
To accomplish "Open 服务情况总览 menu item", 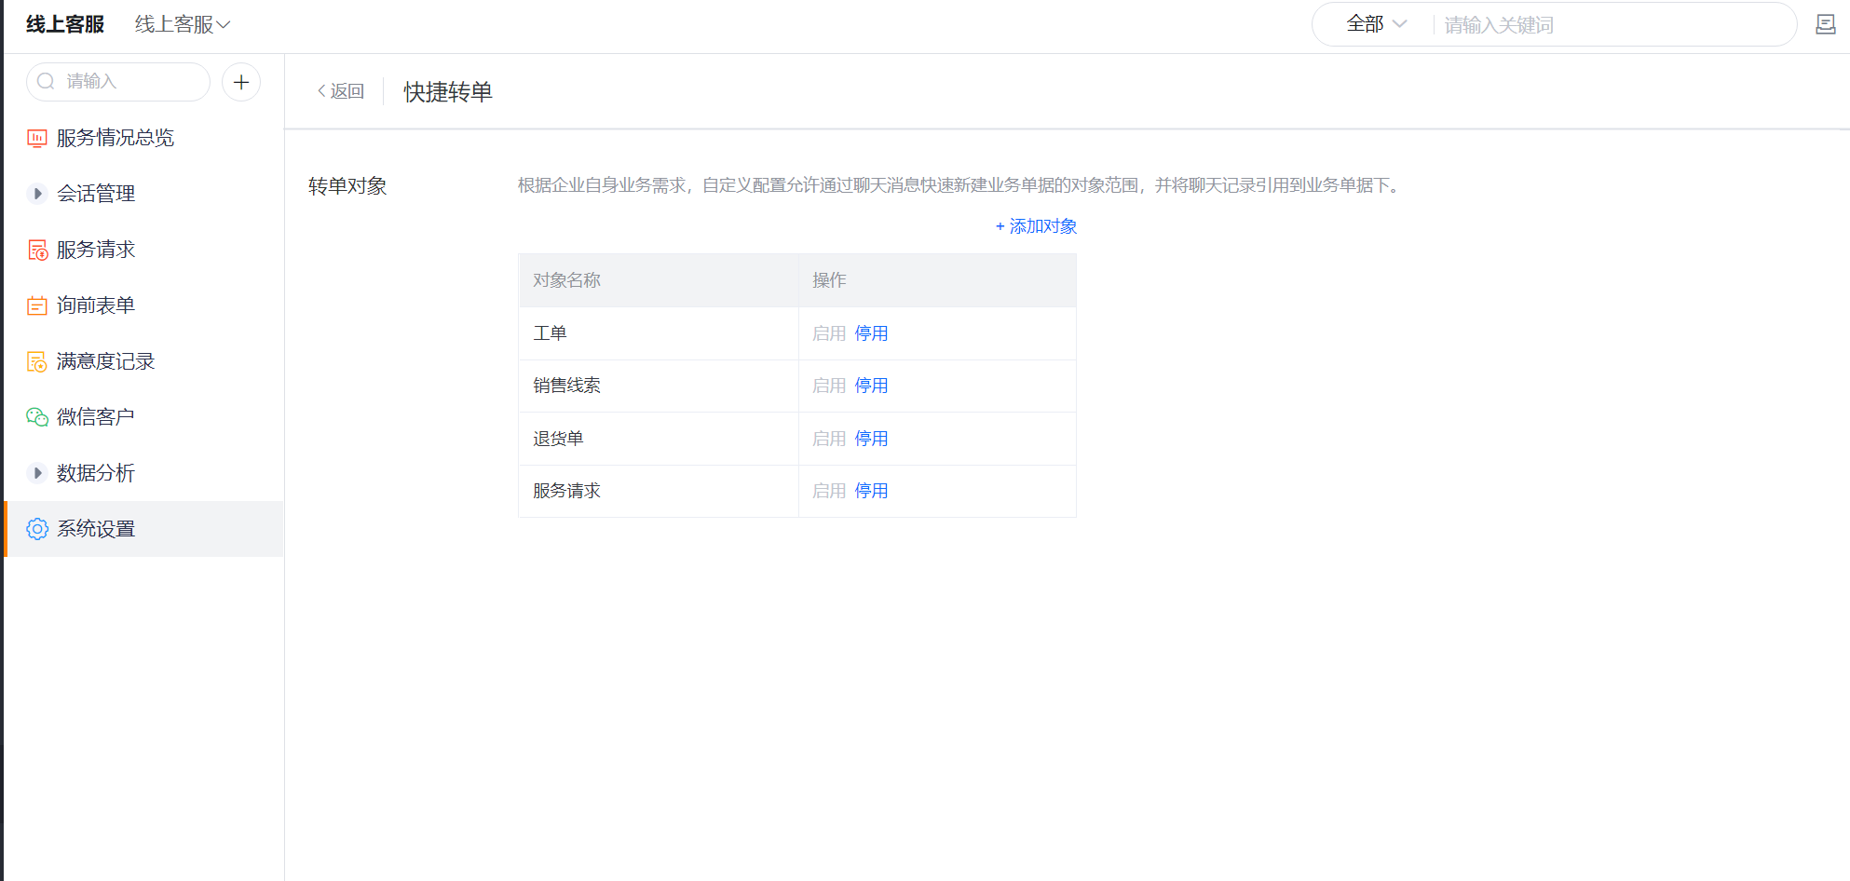I will (x=116, y=138).
